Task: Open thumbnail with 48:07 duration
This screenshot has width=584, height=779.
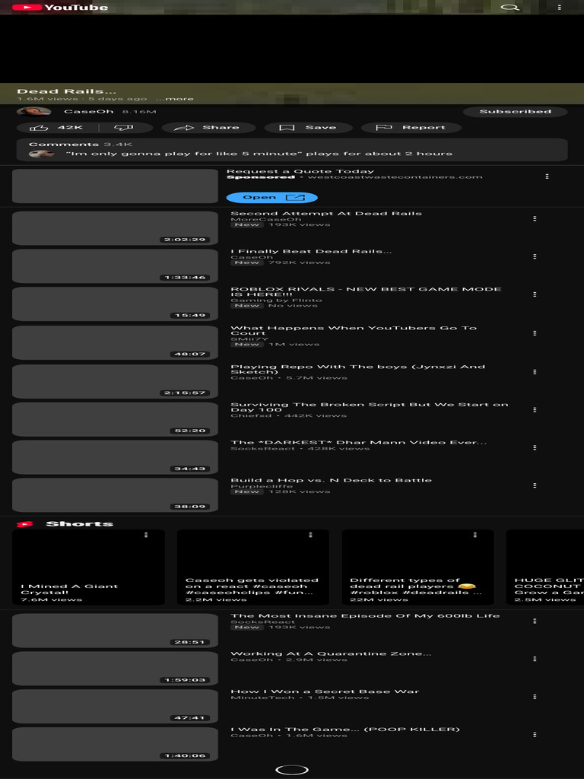Action: pos(115,343)
